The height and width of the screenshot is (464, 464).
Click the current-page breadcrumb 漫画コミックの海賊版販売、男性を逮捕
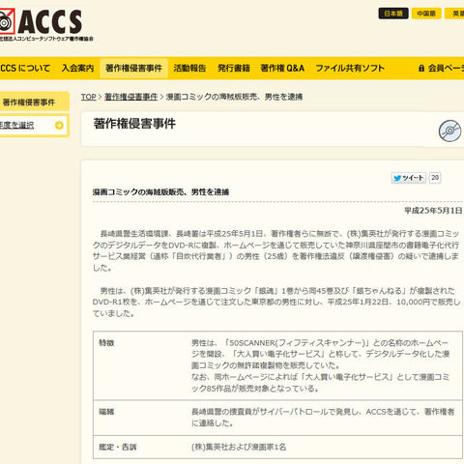(234, 97)
